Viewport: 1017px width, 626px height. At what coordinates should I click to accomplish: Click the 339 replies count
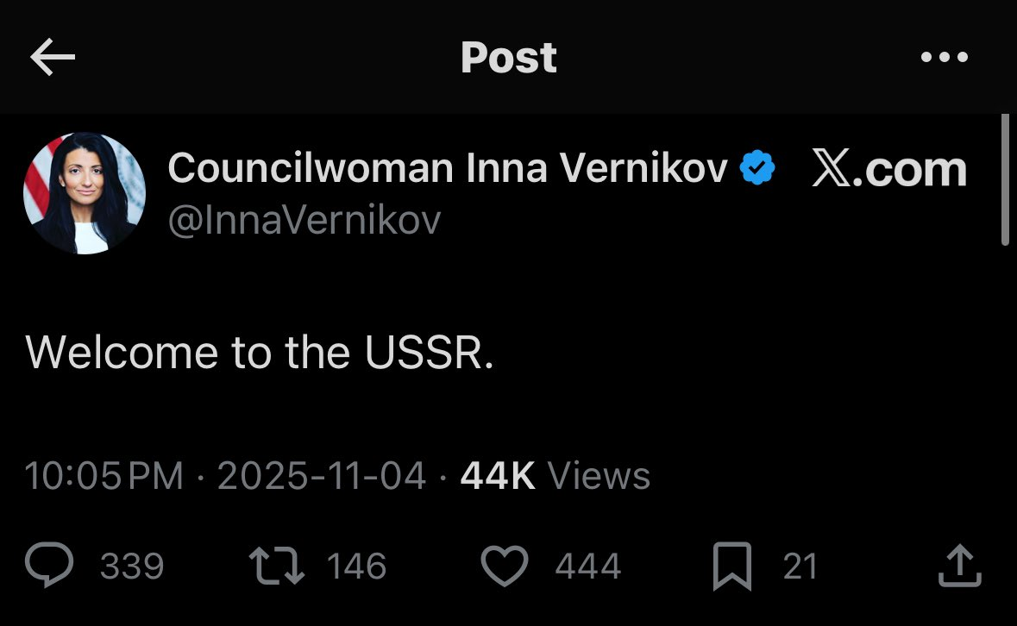131,567
